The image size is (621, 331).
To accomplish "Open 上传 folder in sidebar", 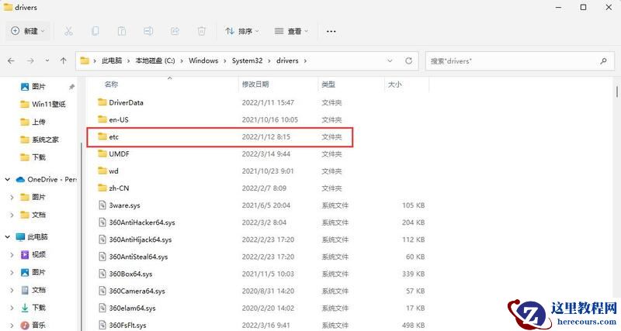I will point(39,122).
